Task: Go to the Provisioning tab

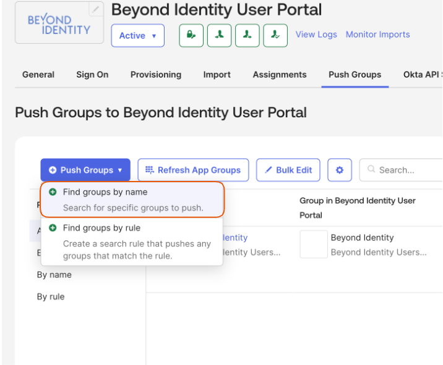Action: click(x=156, y=75)
